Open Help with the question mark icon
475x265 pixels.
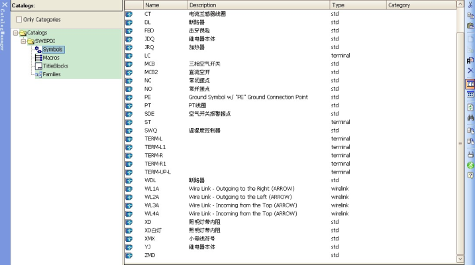470,175
